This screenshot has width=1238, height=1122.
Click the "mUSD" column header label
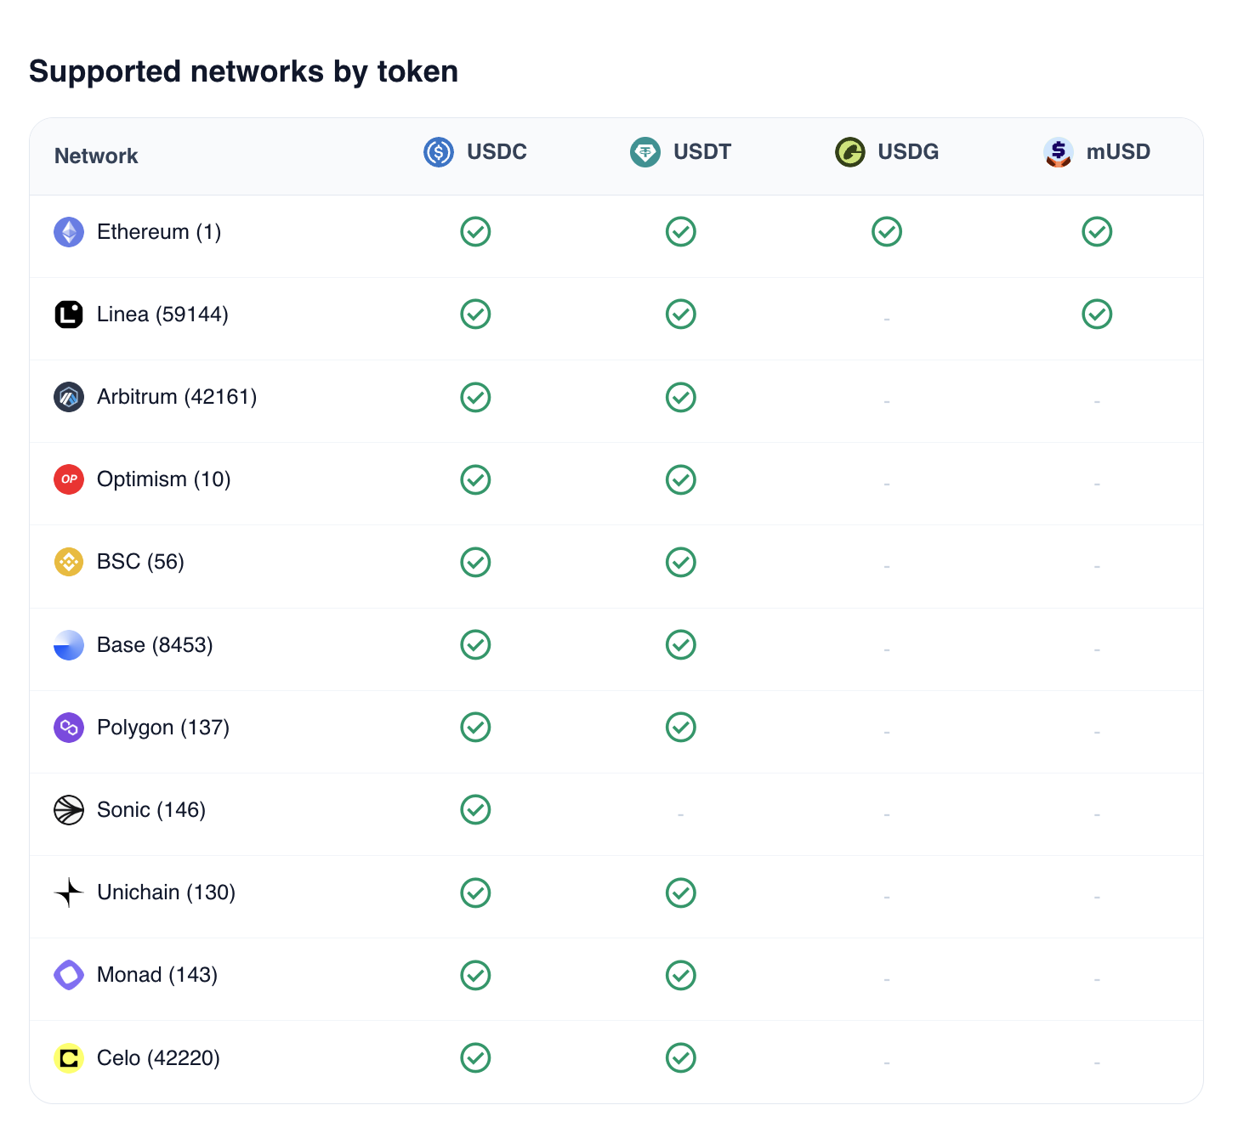1118,152
